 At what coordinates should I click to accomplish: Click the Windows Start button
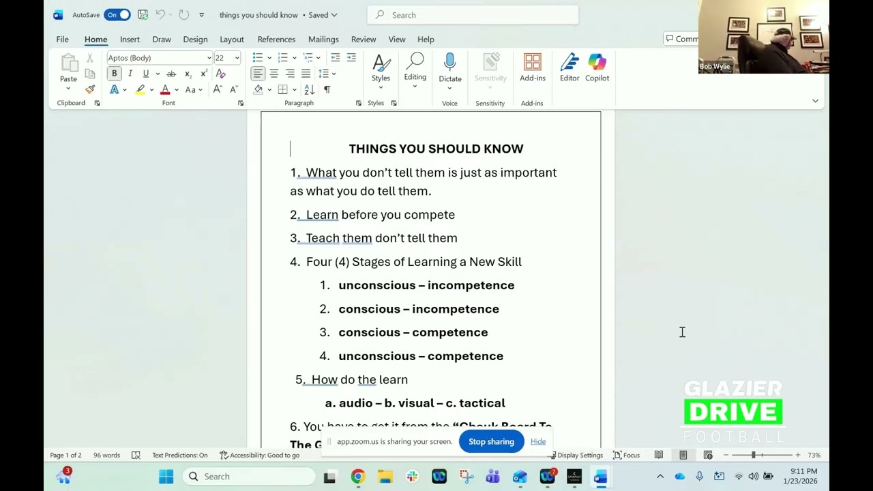[166, 477]
